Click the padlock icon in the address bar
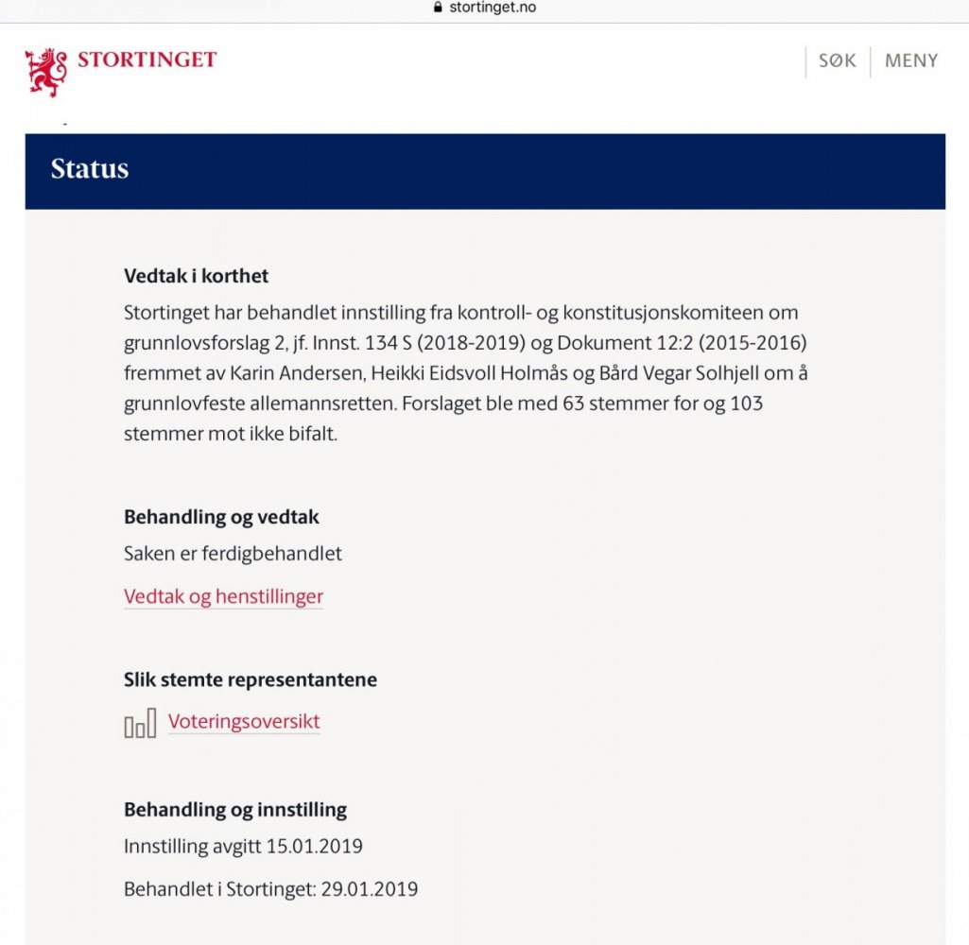 [x=437, y=8]
